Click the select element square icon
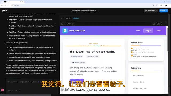 tap(20, 91)
